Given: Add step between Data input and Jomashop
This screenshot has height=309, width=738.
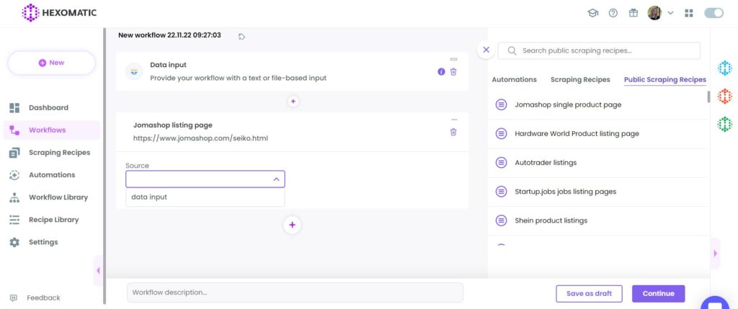Looking at the screenshot, I should (x=293, y=101).
